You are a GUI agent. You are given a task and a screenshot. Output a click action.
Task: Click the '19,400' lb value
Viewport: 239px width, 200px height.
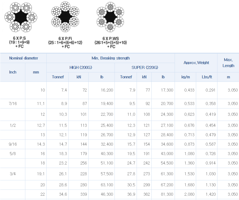tap(107, 104)
